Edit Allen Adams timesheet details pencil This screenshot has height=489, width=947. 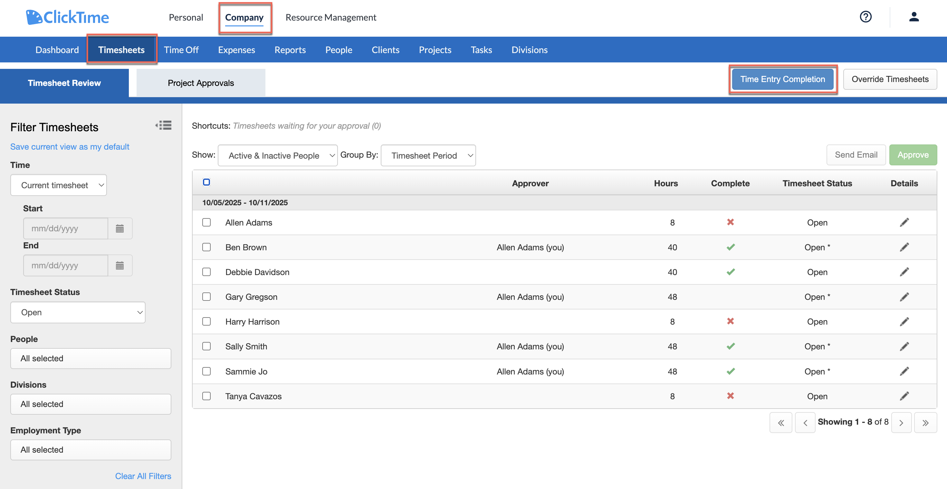click(x=904, y=223)
